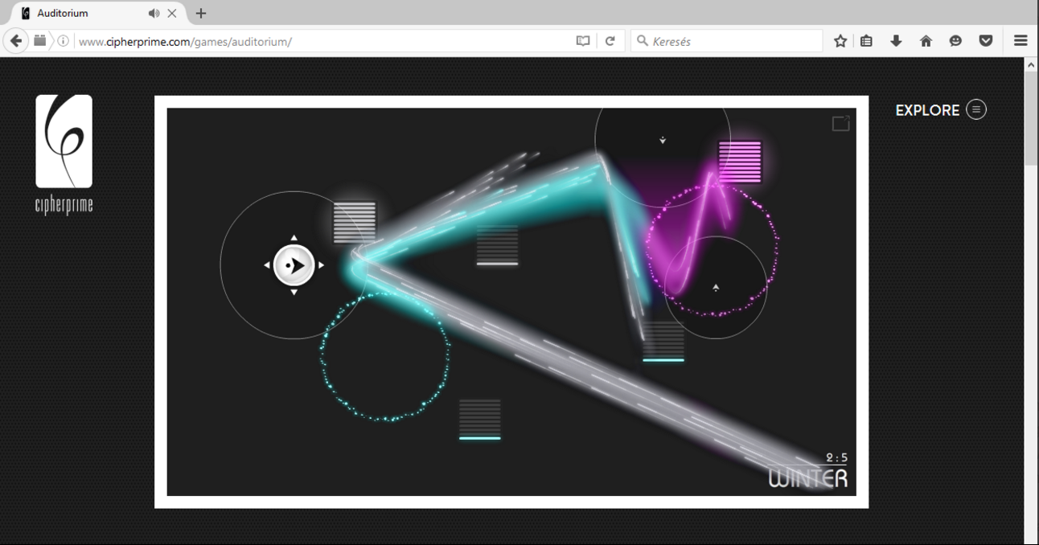1039x545 pixels.
Task: Select the downward arrow control in the top circle
Action: [663, 140]
